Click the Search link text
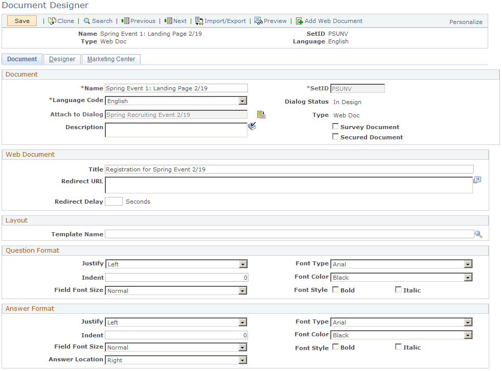The width and height of the screenshot is (502, 371). click(x=102, y=21)
